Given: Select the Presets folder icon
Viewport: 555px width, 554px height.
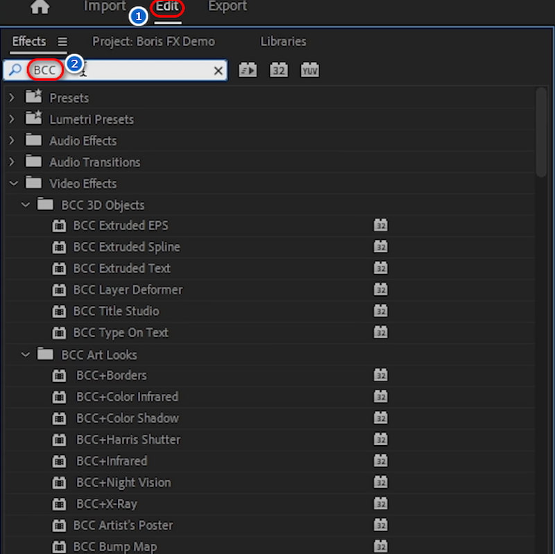Looking at the screenshot, I should 33,96.
